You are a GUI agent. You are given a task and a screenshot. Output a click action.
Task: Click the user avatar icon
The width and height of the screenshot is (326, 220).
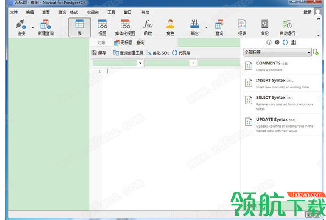pyautogui.click(x=317, y=12)
